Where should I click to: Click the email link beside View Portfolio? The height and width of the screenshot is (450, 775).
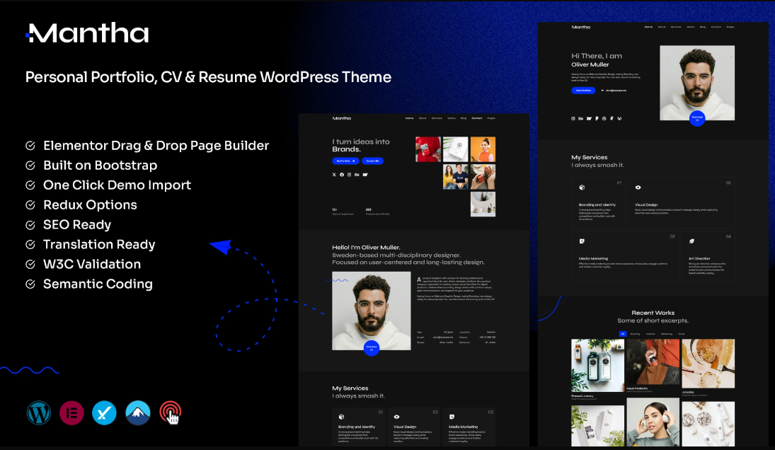point(614,91)
